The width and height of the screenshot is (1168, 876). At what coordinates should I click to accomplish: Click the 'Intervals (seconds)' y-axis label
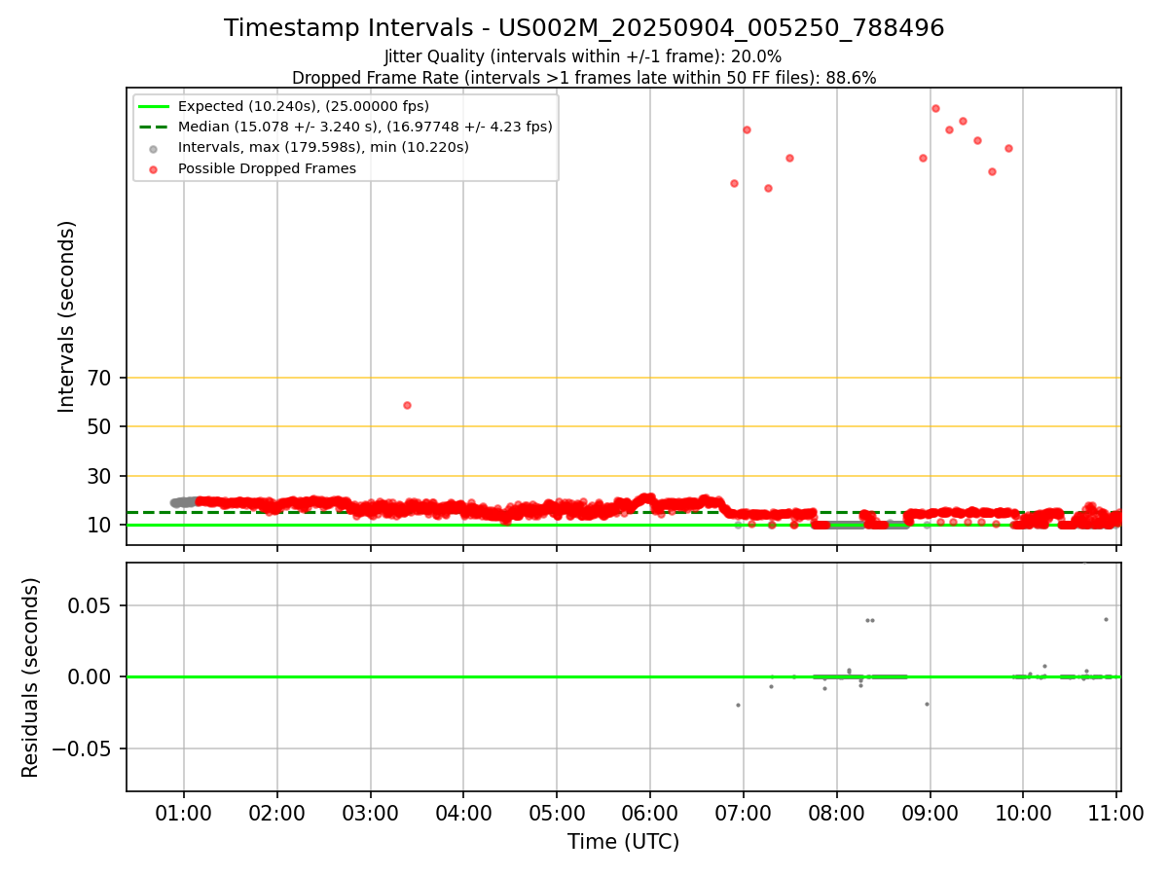click(67, 316)
